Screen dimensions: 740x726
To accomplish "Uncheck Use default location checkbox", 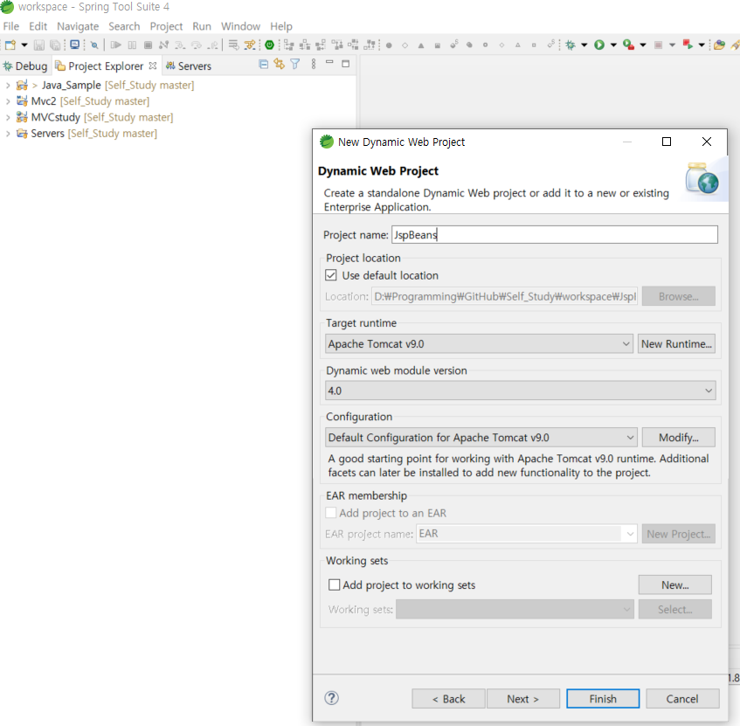I will pyautogui.click(x=331, y=275).
